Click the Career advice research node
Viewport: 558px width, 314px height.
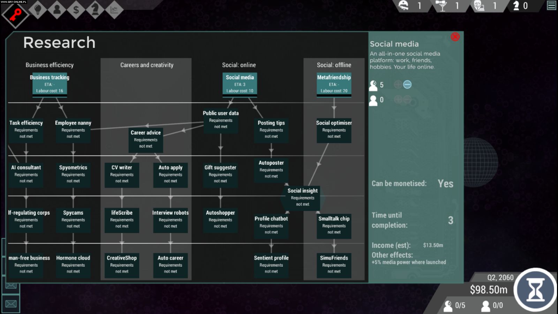coord(146,139)
